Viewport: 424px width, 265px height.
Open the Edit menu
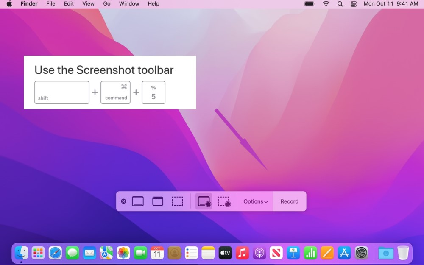coord(69,4)
